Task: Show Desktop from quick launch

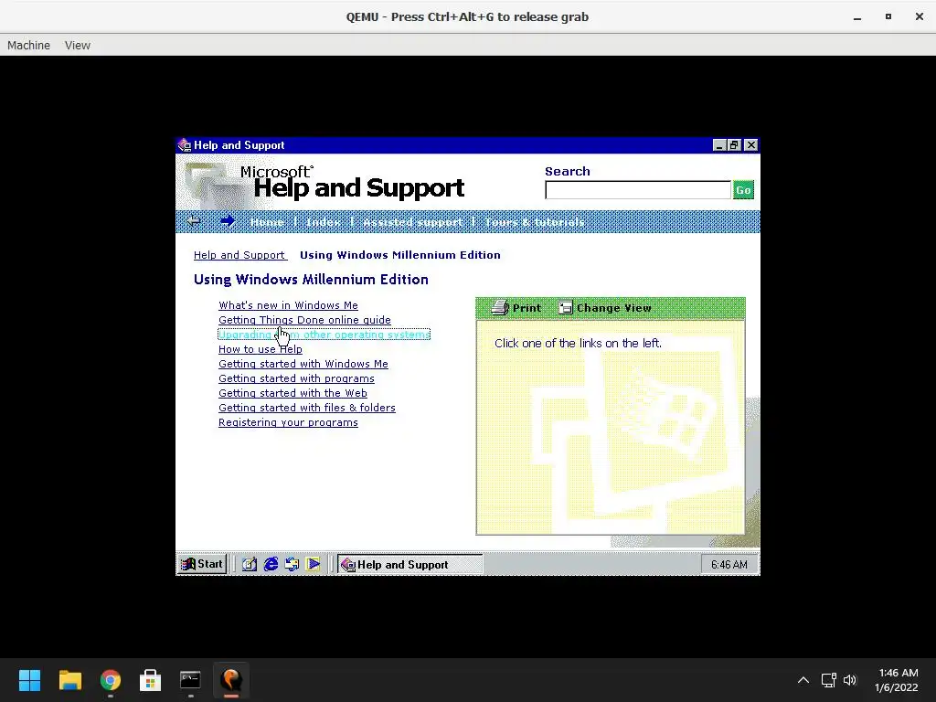Action: pos(249,564)
